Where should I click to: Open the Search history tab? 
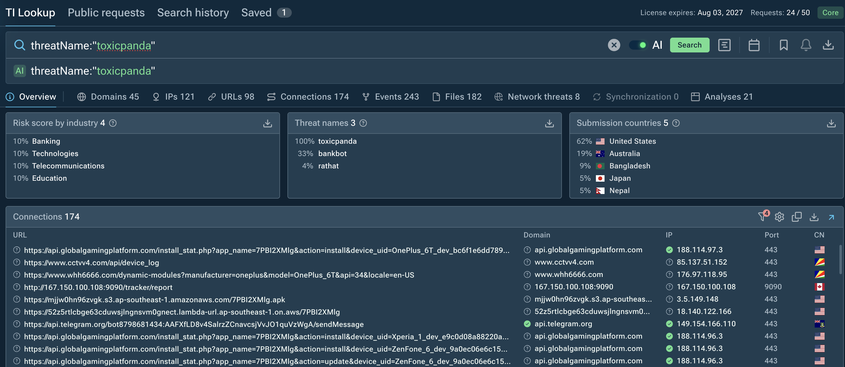pyautogui.click(x=193, y=12)
